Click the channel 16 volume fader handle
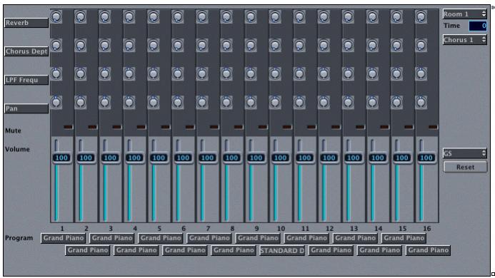Screen dimensions: 495x278 [x=426, y=158]
